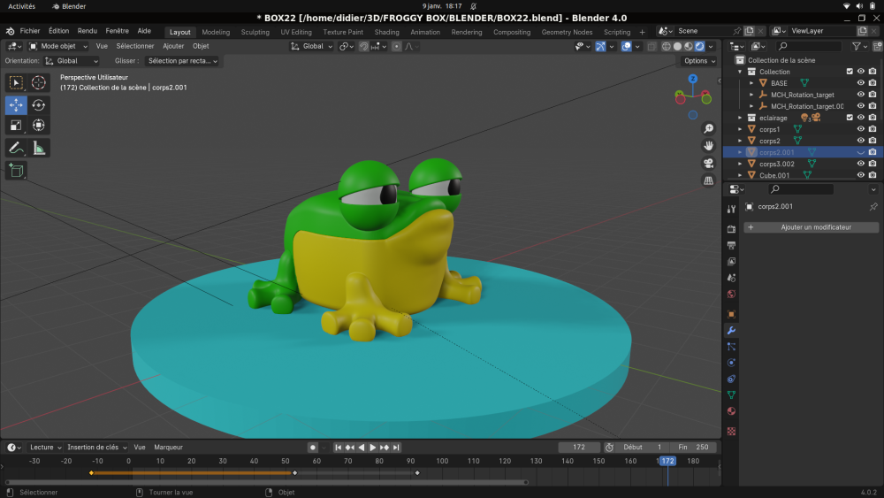
Task: Uncheck the eclairage collection checkbox
Action: 850,118
